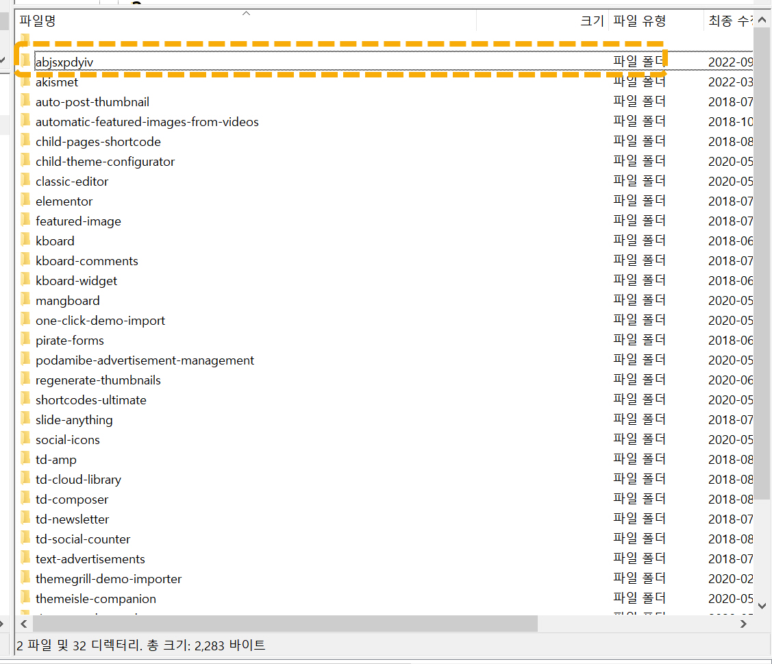This screenshot has width=772, height=664.
Task: Sort by the 파일명 column header
Action: (x=246, y=21)
